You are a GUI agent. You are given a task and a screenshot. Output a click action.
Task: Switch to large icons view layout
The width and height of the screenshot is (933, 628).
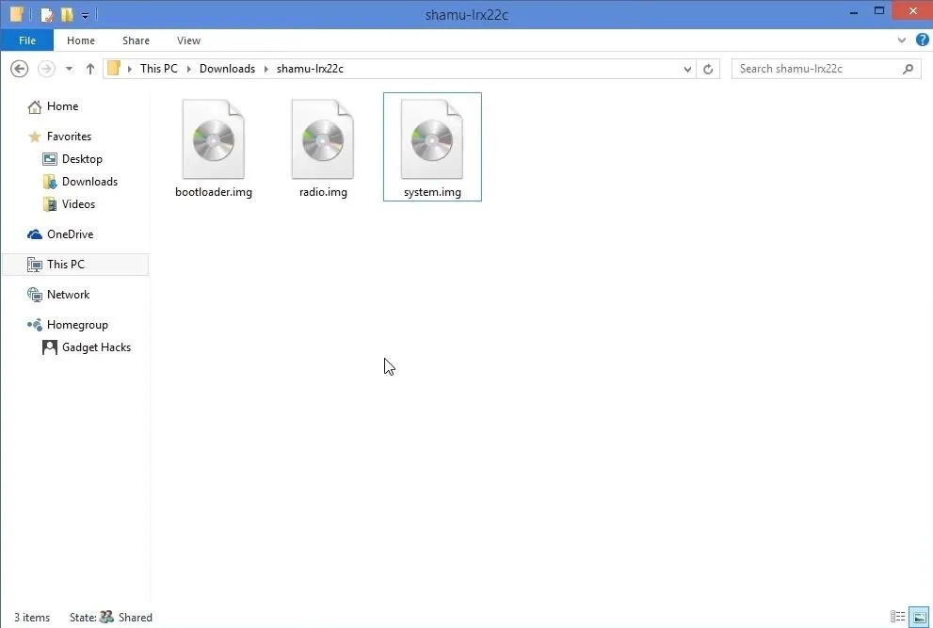[919, 617]
